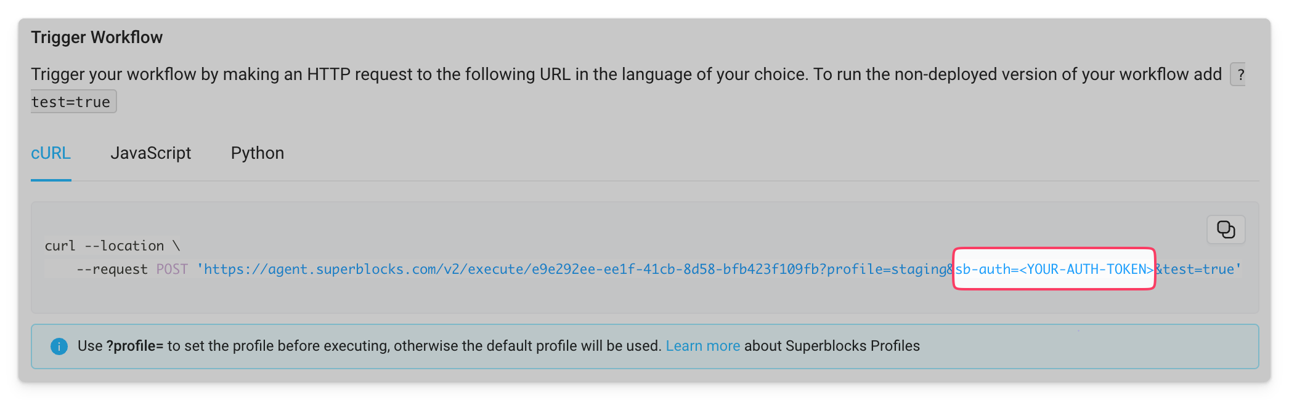Select the test=true code snippet
This screenshot has width=1289, height=400.
(x=73, y=100)
